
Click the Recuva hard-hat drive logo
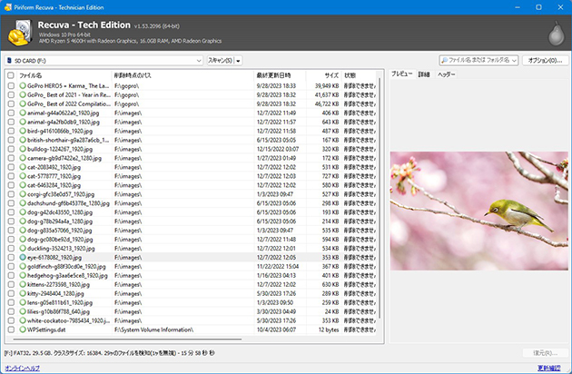coord(20,33)
